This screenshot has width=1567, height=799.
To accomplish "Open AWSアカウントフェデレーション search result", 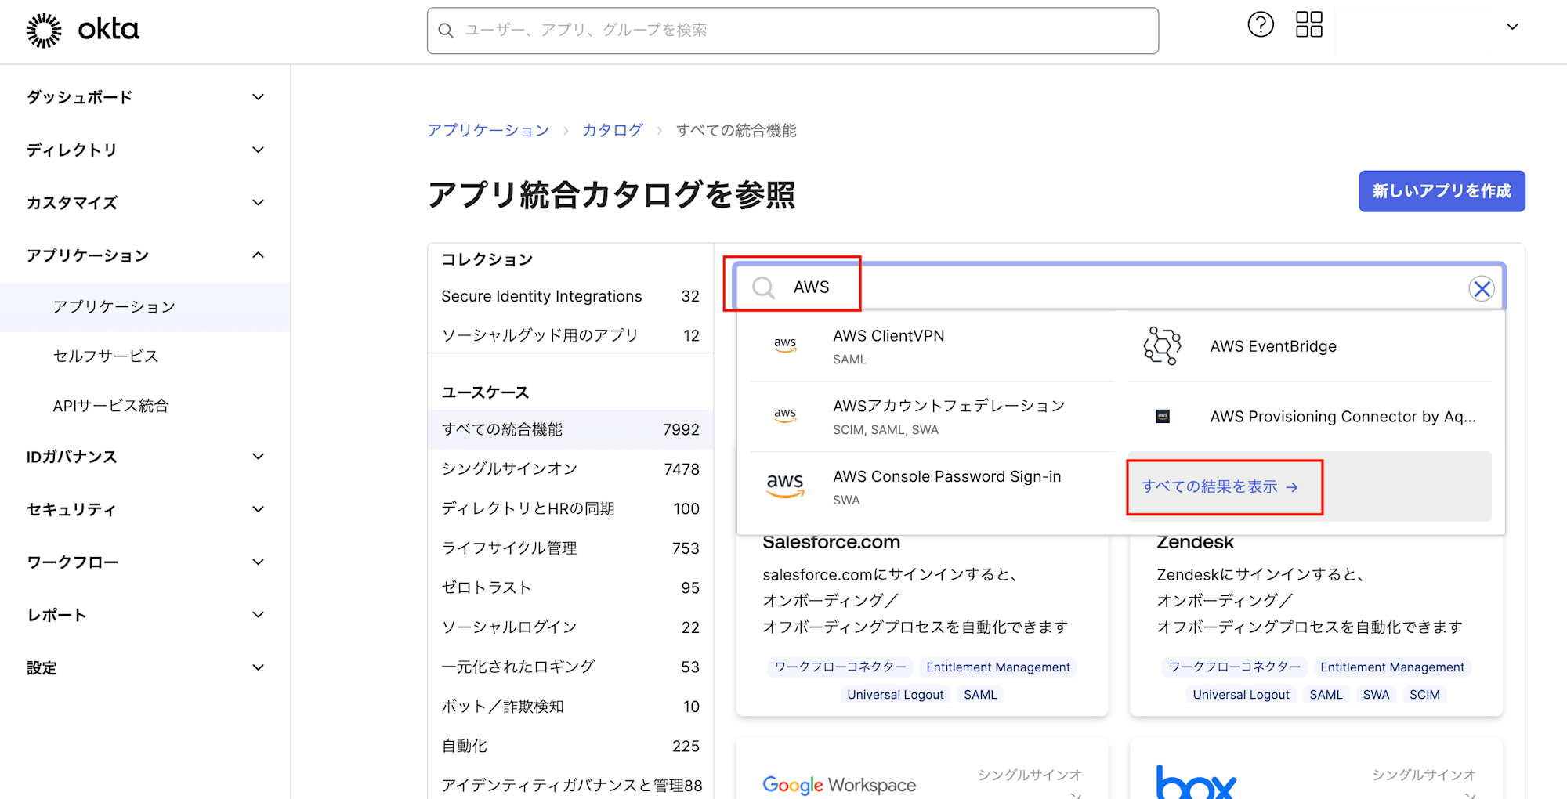I will [x=932, y=417].
